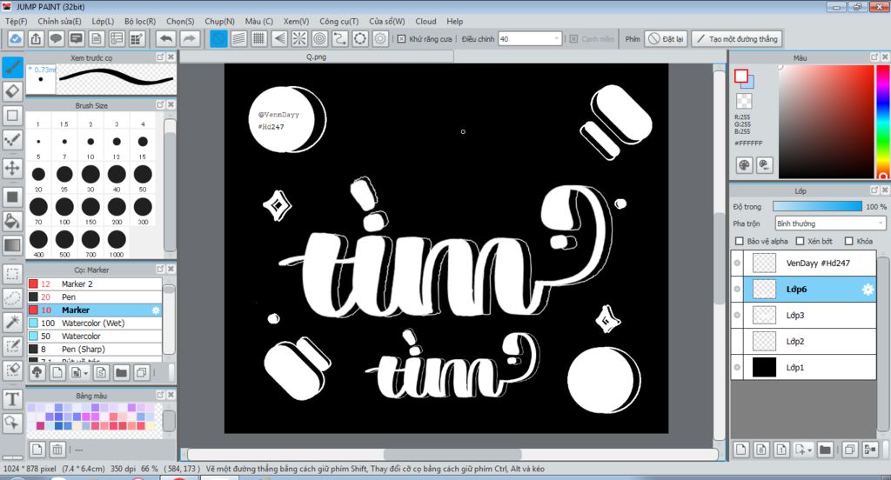Screen dimensions: 891x480
Task: Open Marker brush settings gear
Action: pos(156,310)
